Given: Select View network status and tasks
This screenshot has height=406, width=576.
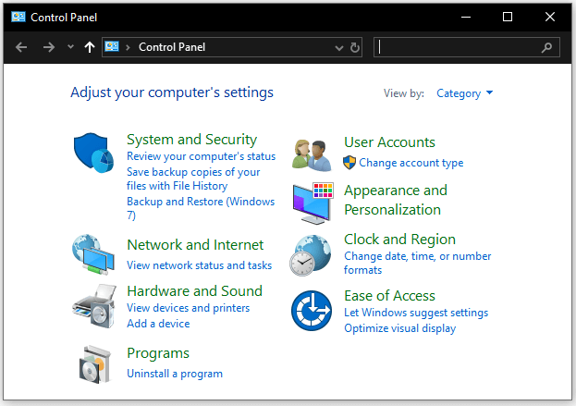Looking at the screenshot, I should tap(199, 265).
